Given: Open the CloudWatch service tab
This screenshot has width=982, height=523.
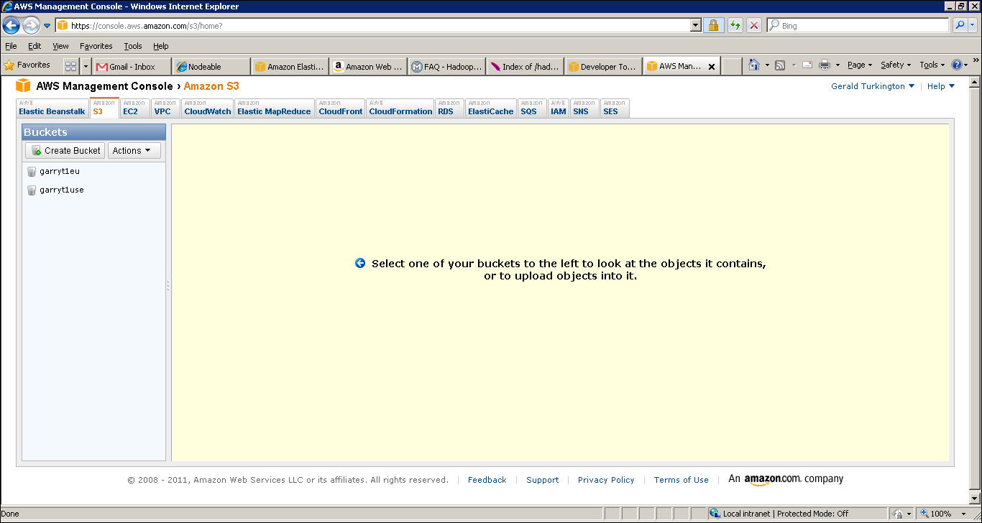Looking at the screenshot, I should [208, 108].
